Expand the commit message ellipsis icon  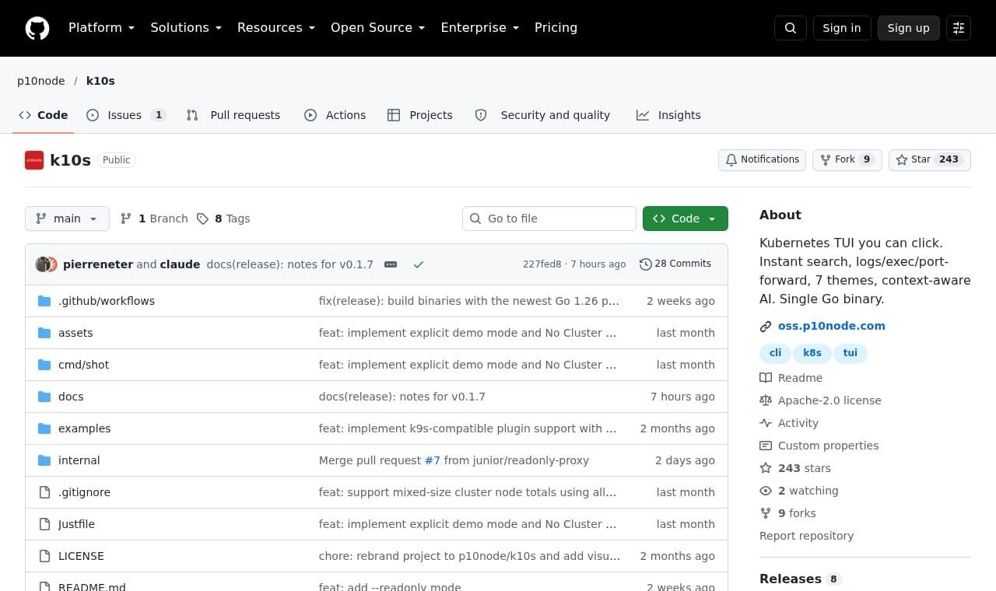[391, 264]
